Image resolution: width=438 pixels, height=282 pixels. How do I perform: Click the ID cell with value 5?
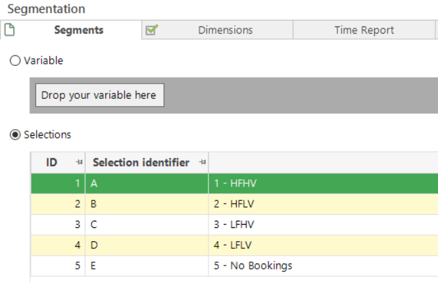tap(58, 266)
